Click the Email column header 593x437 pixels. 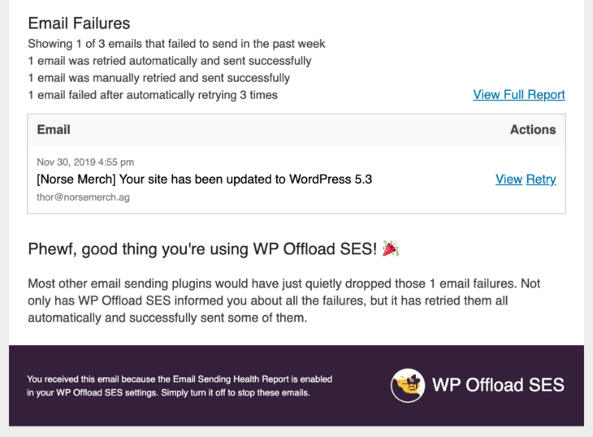pyautogui.click(x=54, y=130)
